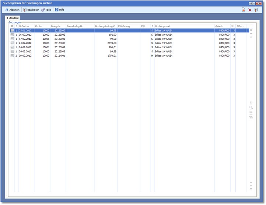Click the red X delete icon in toolbar
Viewport: 266px width, 205px height.
coord(250,10)
